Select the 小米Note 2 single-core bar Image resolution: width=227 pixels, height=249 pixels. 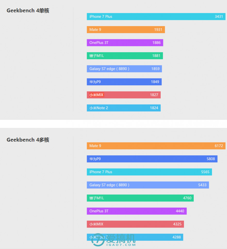click(124, 108)
